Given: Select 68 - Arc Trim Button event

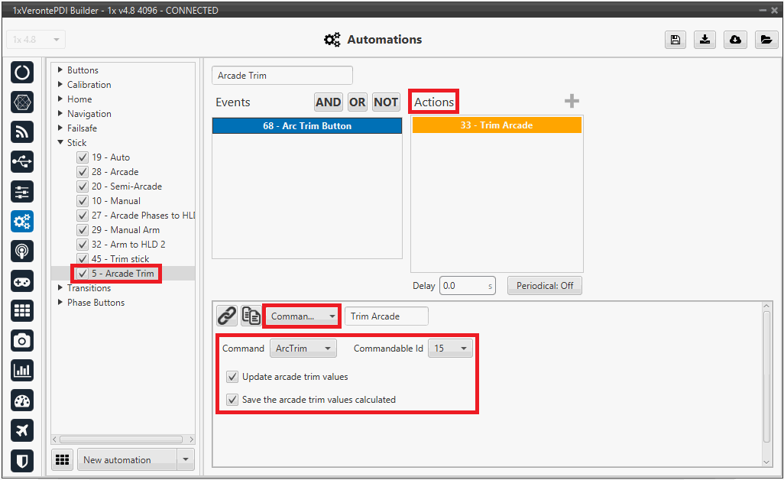Looking at the screenshot, I should (307, 126).
